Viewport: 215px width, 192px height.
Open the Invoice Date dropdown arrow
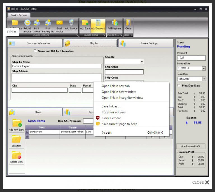tap(204, 68)
